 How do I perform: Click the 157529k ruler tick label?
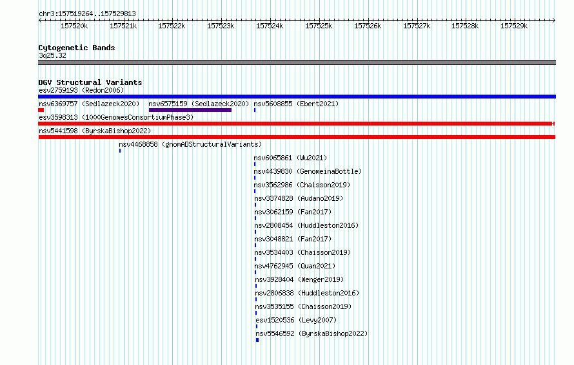coord(514,26)
